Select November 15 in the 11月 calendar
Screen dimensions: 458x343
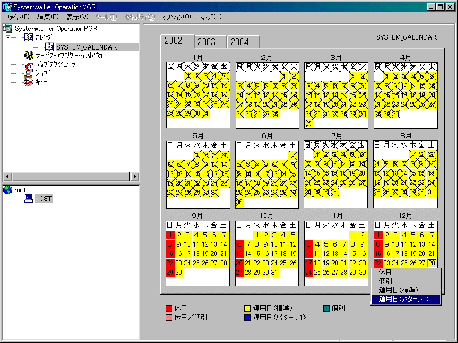(353, 254)
